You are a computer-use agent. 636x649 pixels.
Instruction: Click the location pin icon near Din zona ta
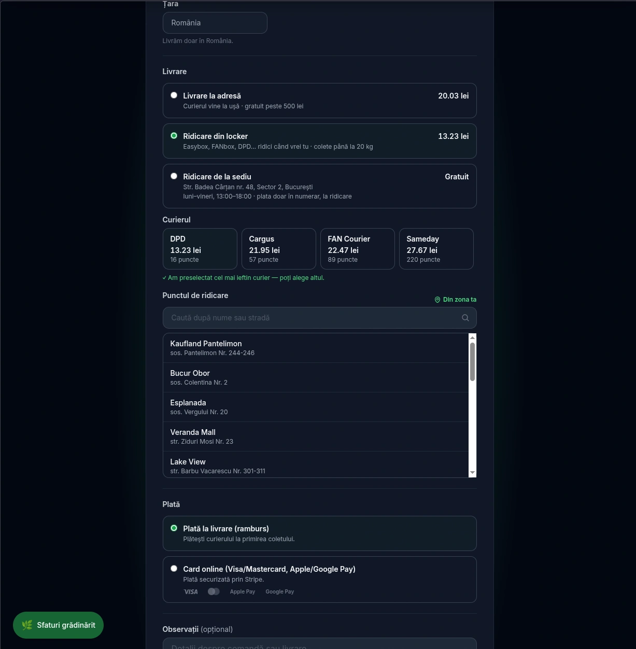tap(437, 300)
